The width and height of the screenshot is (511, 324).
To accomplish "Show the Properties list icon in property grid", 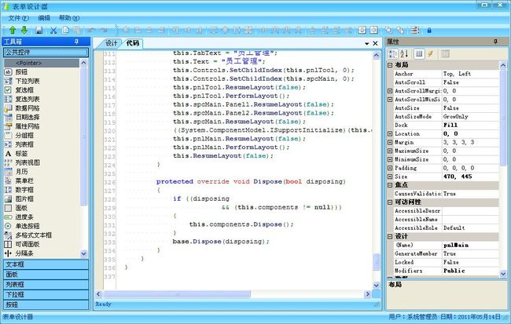I will (x=419, y=53).
